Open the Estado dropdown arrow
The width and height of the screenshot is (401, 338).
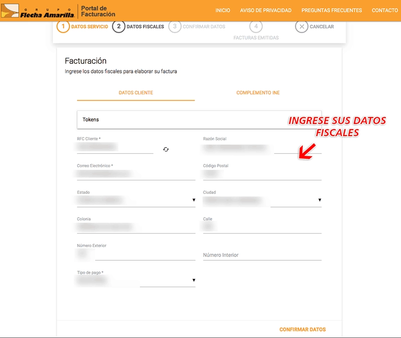pyautogui.click(x=193, y=200)
